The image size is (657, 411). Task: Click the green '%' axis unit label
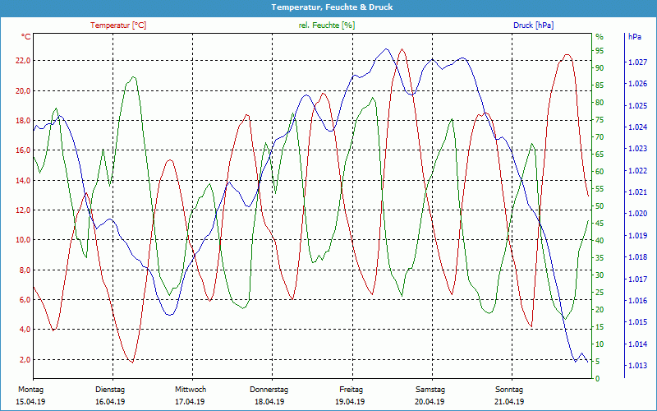600,37
